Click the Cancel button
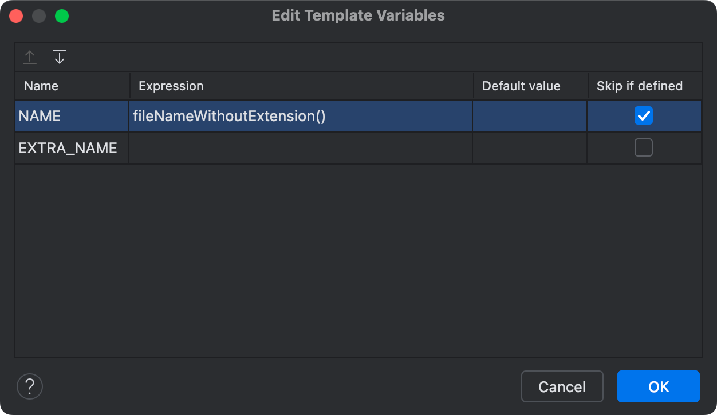 (562, 386)
